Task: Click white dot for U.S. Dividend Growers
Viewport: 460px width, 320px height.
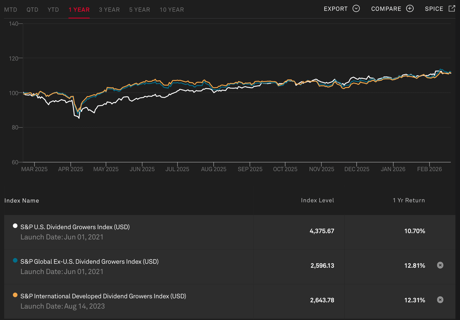Action: (15, 226)
